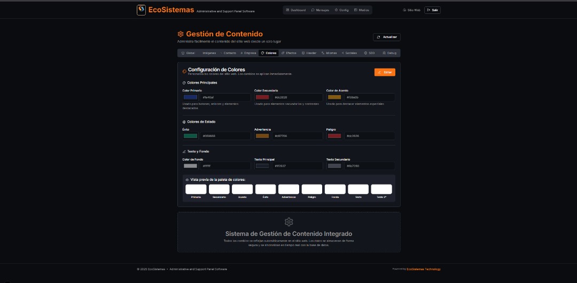The image size is (577, 283).
Task: Click the large gear icon in bottom panel
Action: point(289,222)
